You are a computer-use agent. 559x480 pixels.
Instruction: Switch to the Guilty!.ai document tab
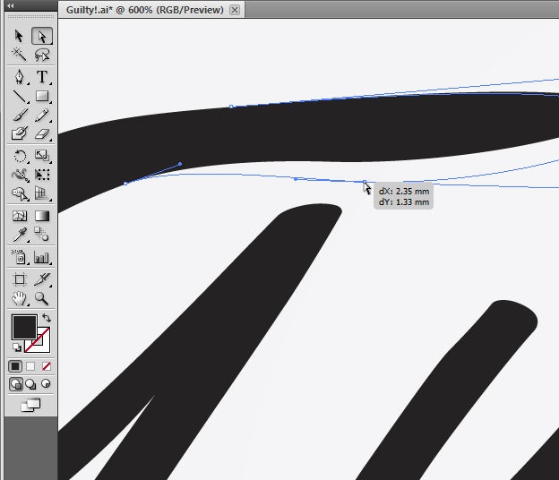pos(145,10)
